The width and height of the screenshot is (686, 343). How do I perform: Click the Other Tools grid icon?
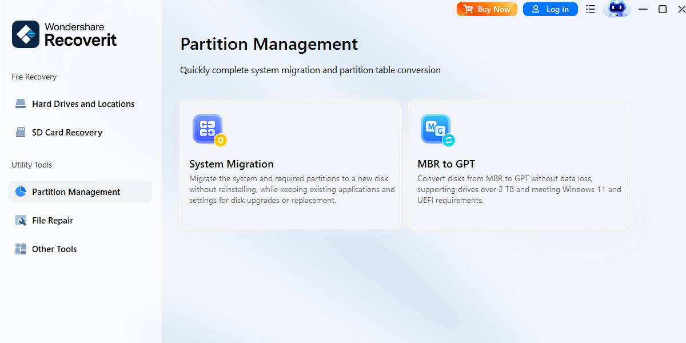tap(21, 249)
